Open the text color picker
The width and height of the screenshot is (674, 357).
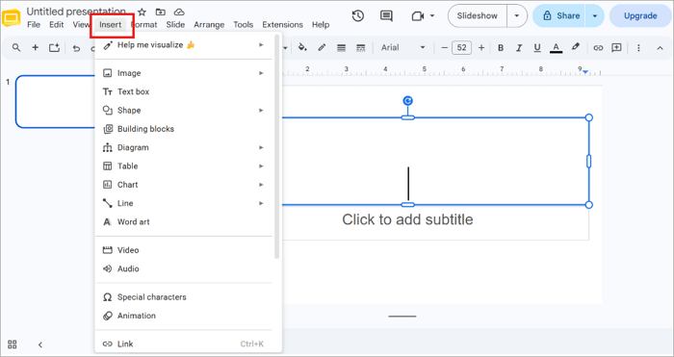556,48
